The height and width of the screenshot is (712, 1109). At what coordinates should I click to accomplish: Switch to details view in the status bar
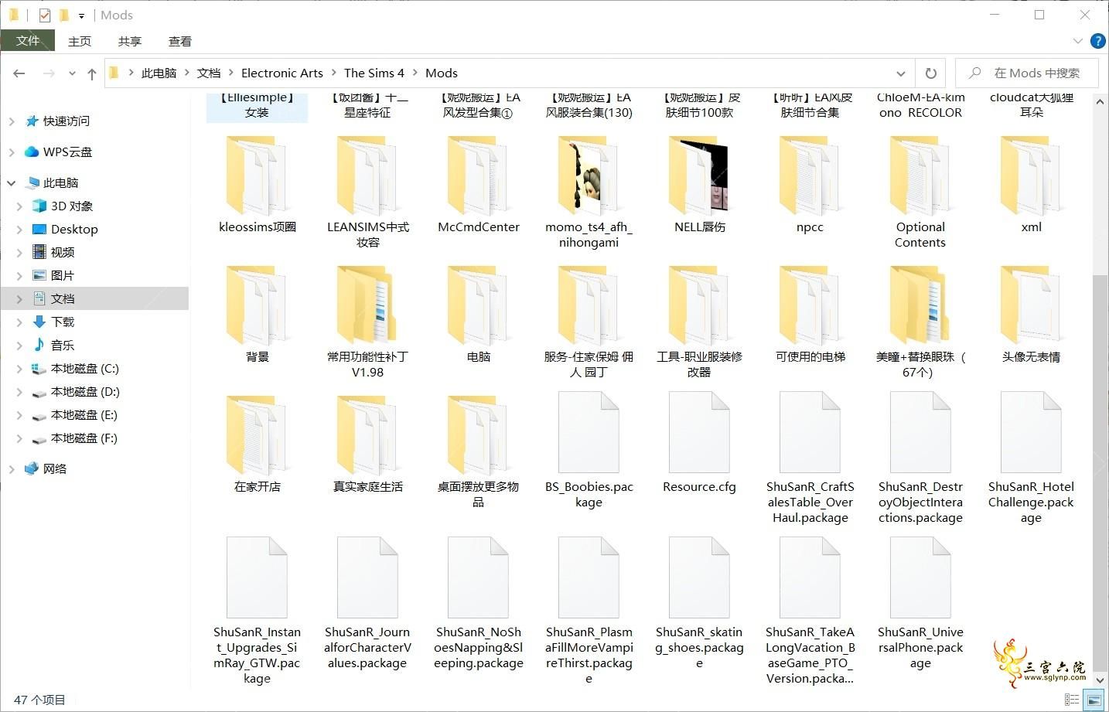(1072, 700)
